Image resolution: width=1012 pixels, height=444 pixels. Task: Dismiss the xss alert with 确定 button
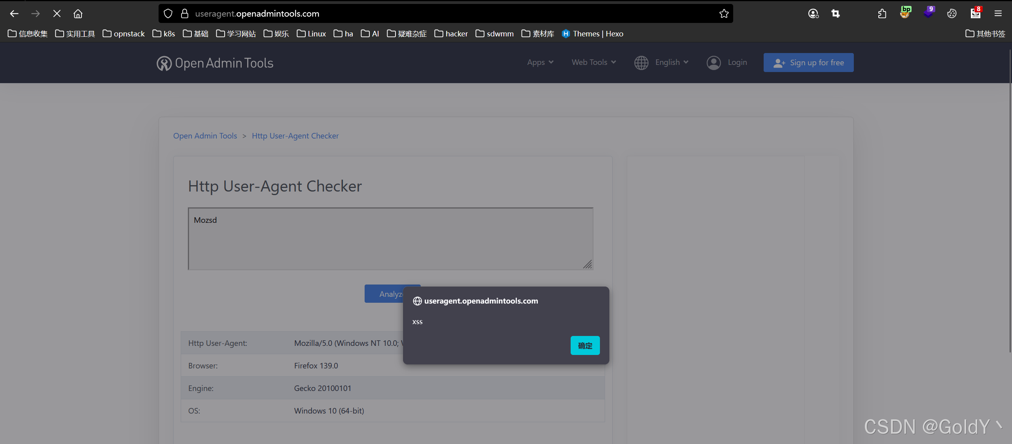[x=585, y=345]
